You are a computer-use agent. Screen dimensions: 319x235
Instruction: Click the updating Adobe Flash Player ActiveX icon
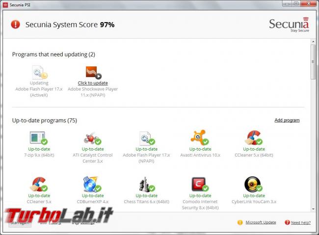click(40, 72)
